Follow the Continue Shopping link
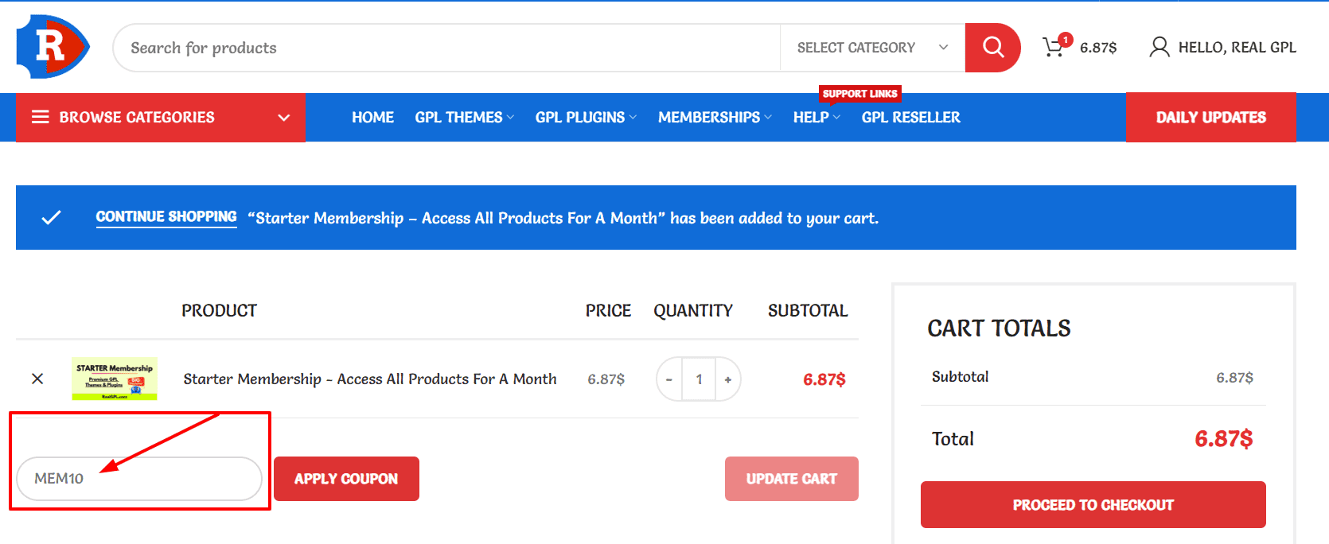Viewport: 1329px width, 544px height. pyautogui.click(x=166, y=217)
